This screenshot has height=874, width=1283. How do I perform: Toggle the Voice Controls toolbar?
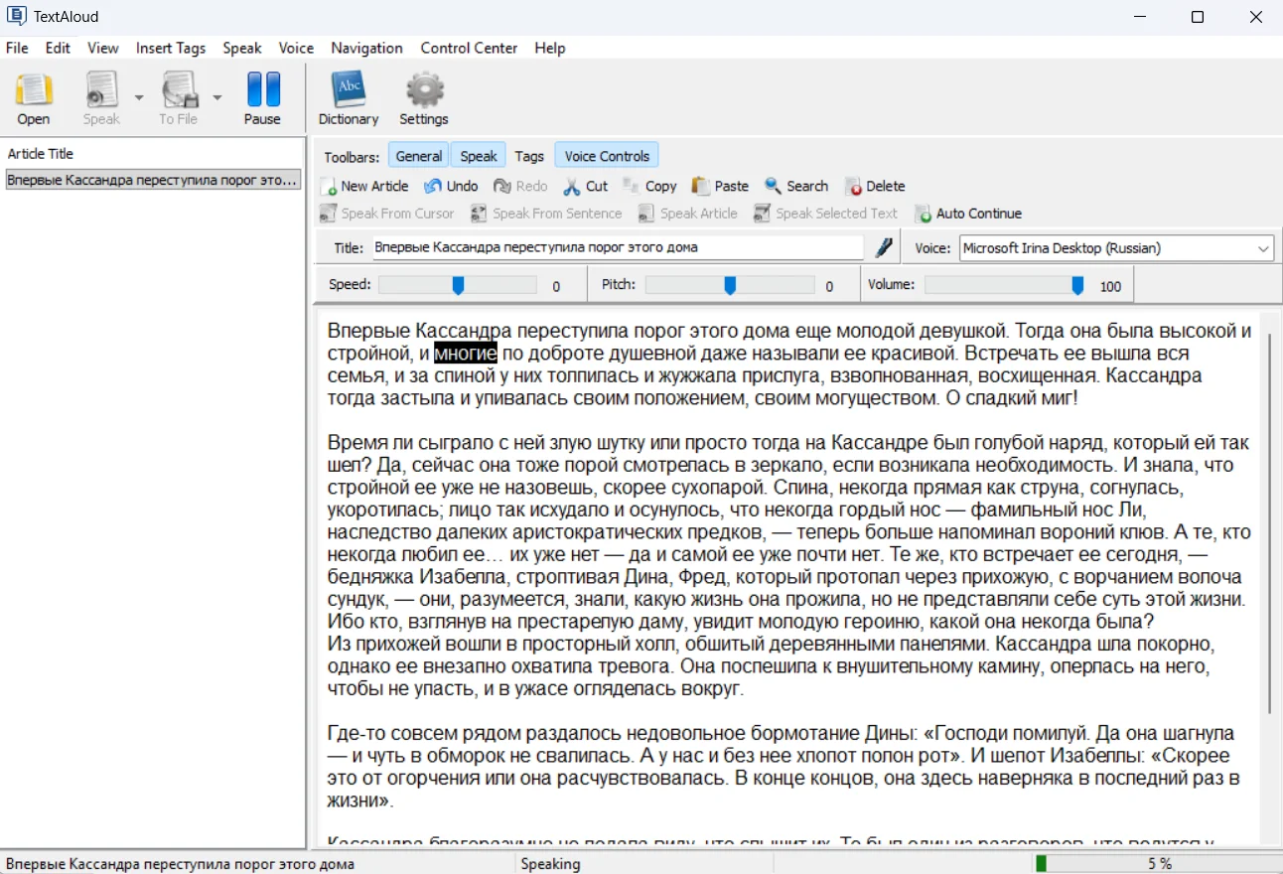[606, 156]
